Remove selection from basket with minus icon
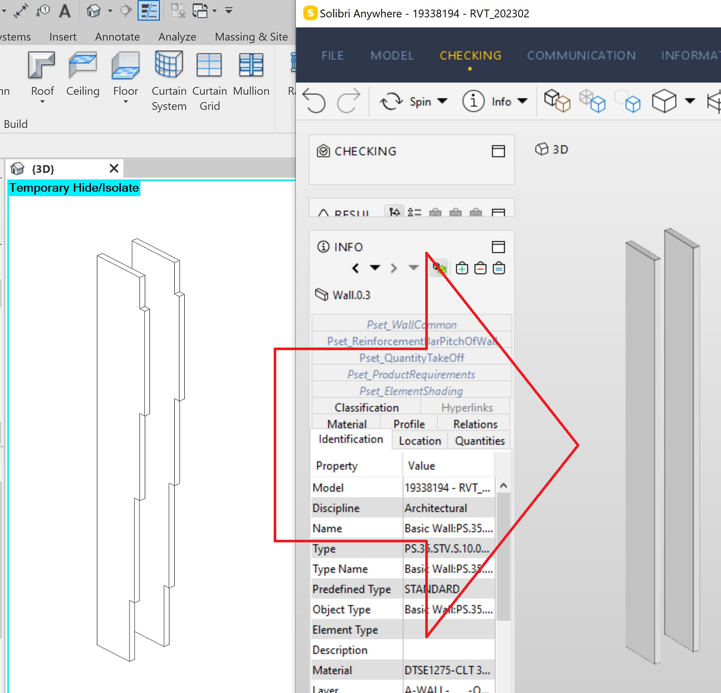Viewport: 721px width, 693px height. click(x=480, y=268)
